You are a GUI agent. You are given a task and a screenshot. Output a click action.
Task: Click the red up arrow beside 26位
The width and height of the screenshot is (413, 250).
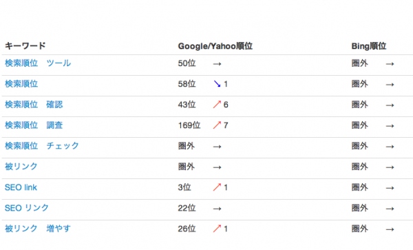(217, 229)
